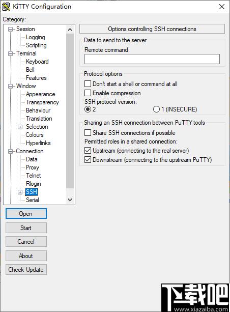Image resolution: width=230 pixels, height=312 pixels.
Task: Collapse the Window category node
Action: coord(10,86)
